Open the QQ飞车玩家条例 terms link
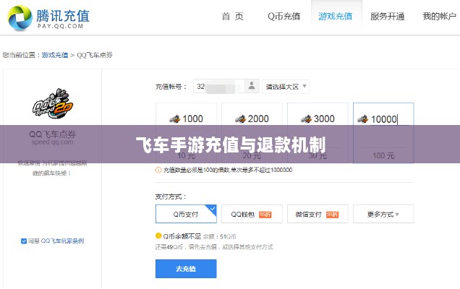 click(62, 241)
